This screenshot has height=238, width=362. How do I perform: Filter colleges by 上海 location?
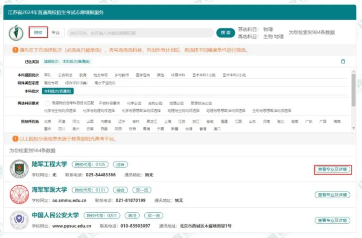click(167, 121)
